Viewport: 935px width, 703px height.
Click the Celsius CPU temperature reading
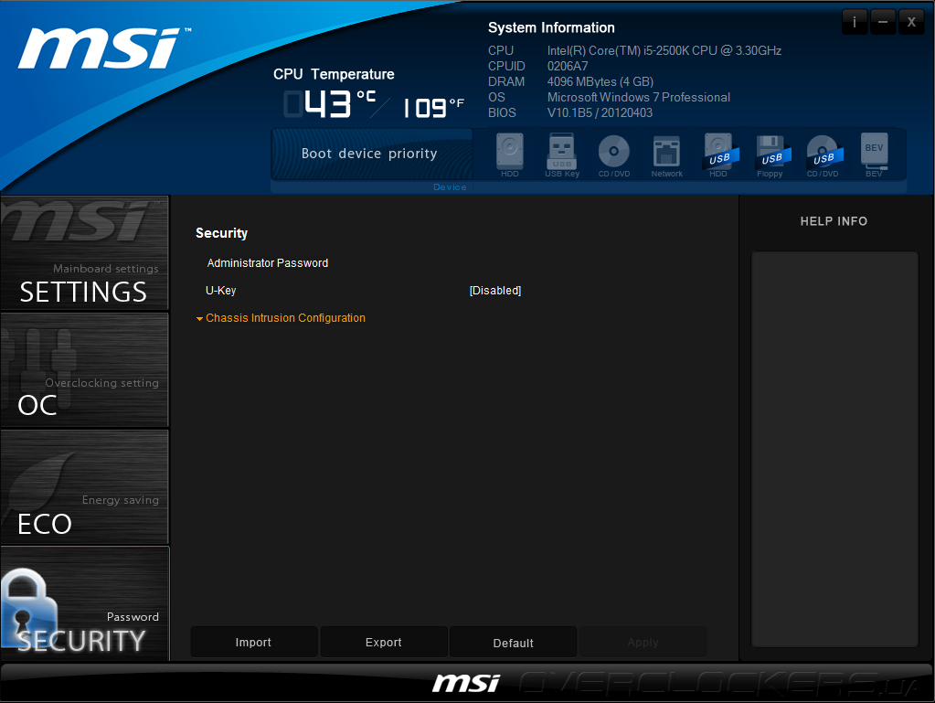point(330,103)
